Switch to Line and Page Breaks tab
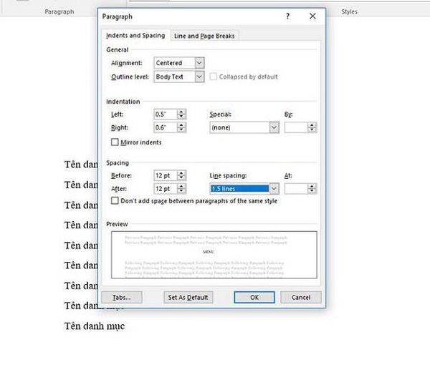Screen dimensions: 430x390 pos(205,36)
